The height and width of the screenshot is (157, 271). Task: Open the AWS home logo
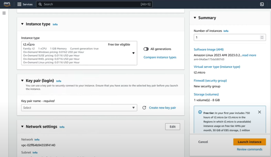7,4
